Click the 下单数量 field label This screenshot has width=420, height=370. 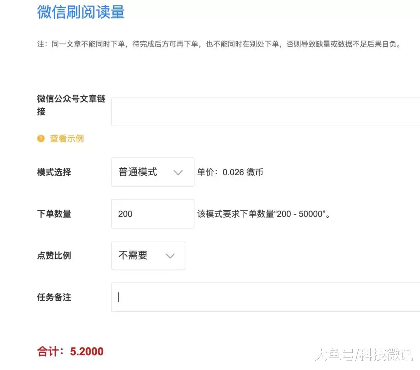point(54,214)
